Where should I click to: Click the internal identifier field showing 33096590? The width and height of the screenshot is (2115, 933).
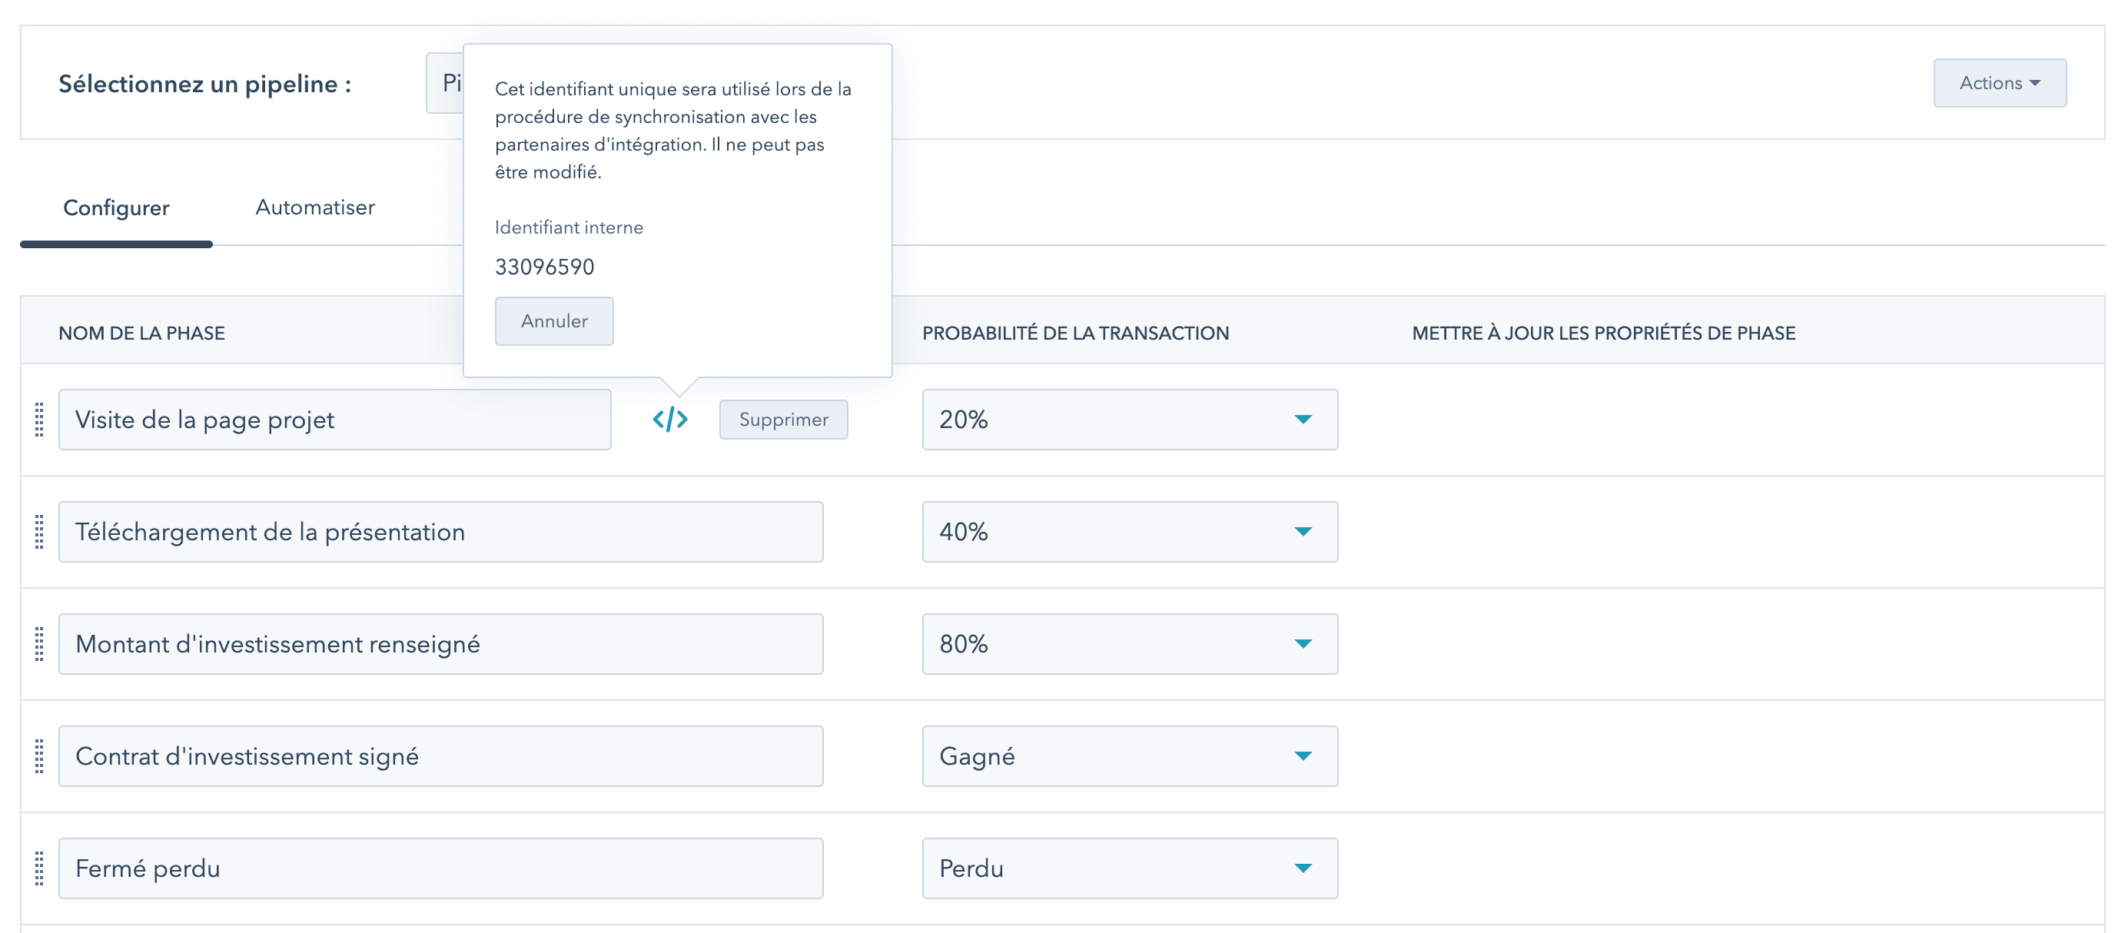coord(545,266)
